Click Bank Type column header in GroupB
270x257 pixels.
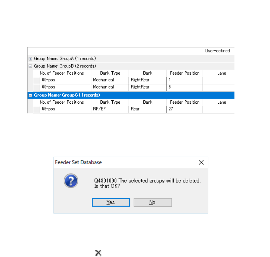click(x=110, y=73)
